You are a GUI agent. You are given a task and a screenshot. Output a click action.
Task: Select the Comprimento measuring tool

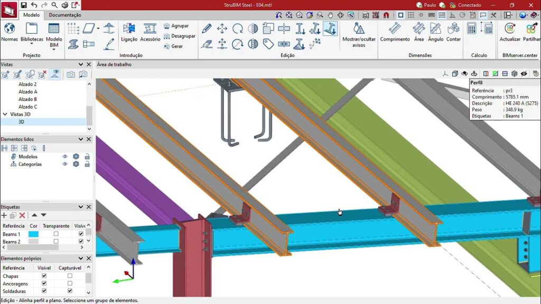click(395, 32)
